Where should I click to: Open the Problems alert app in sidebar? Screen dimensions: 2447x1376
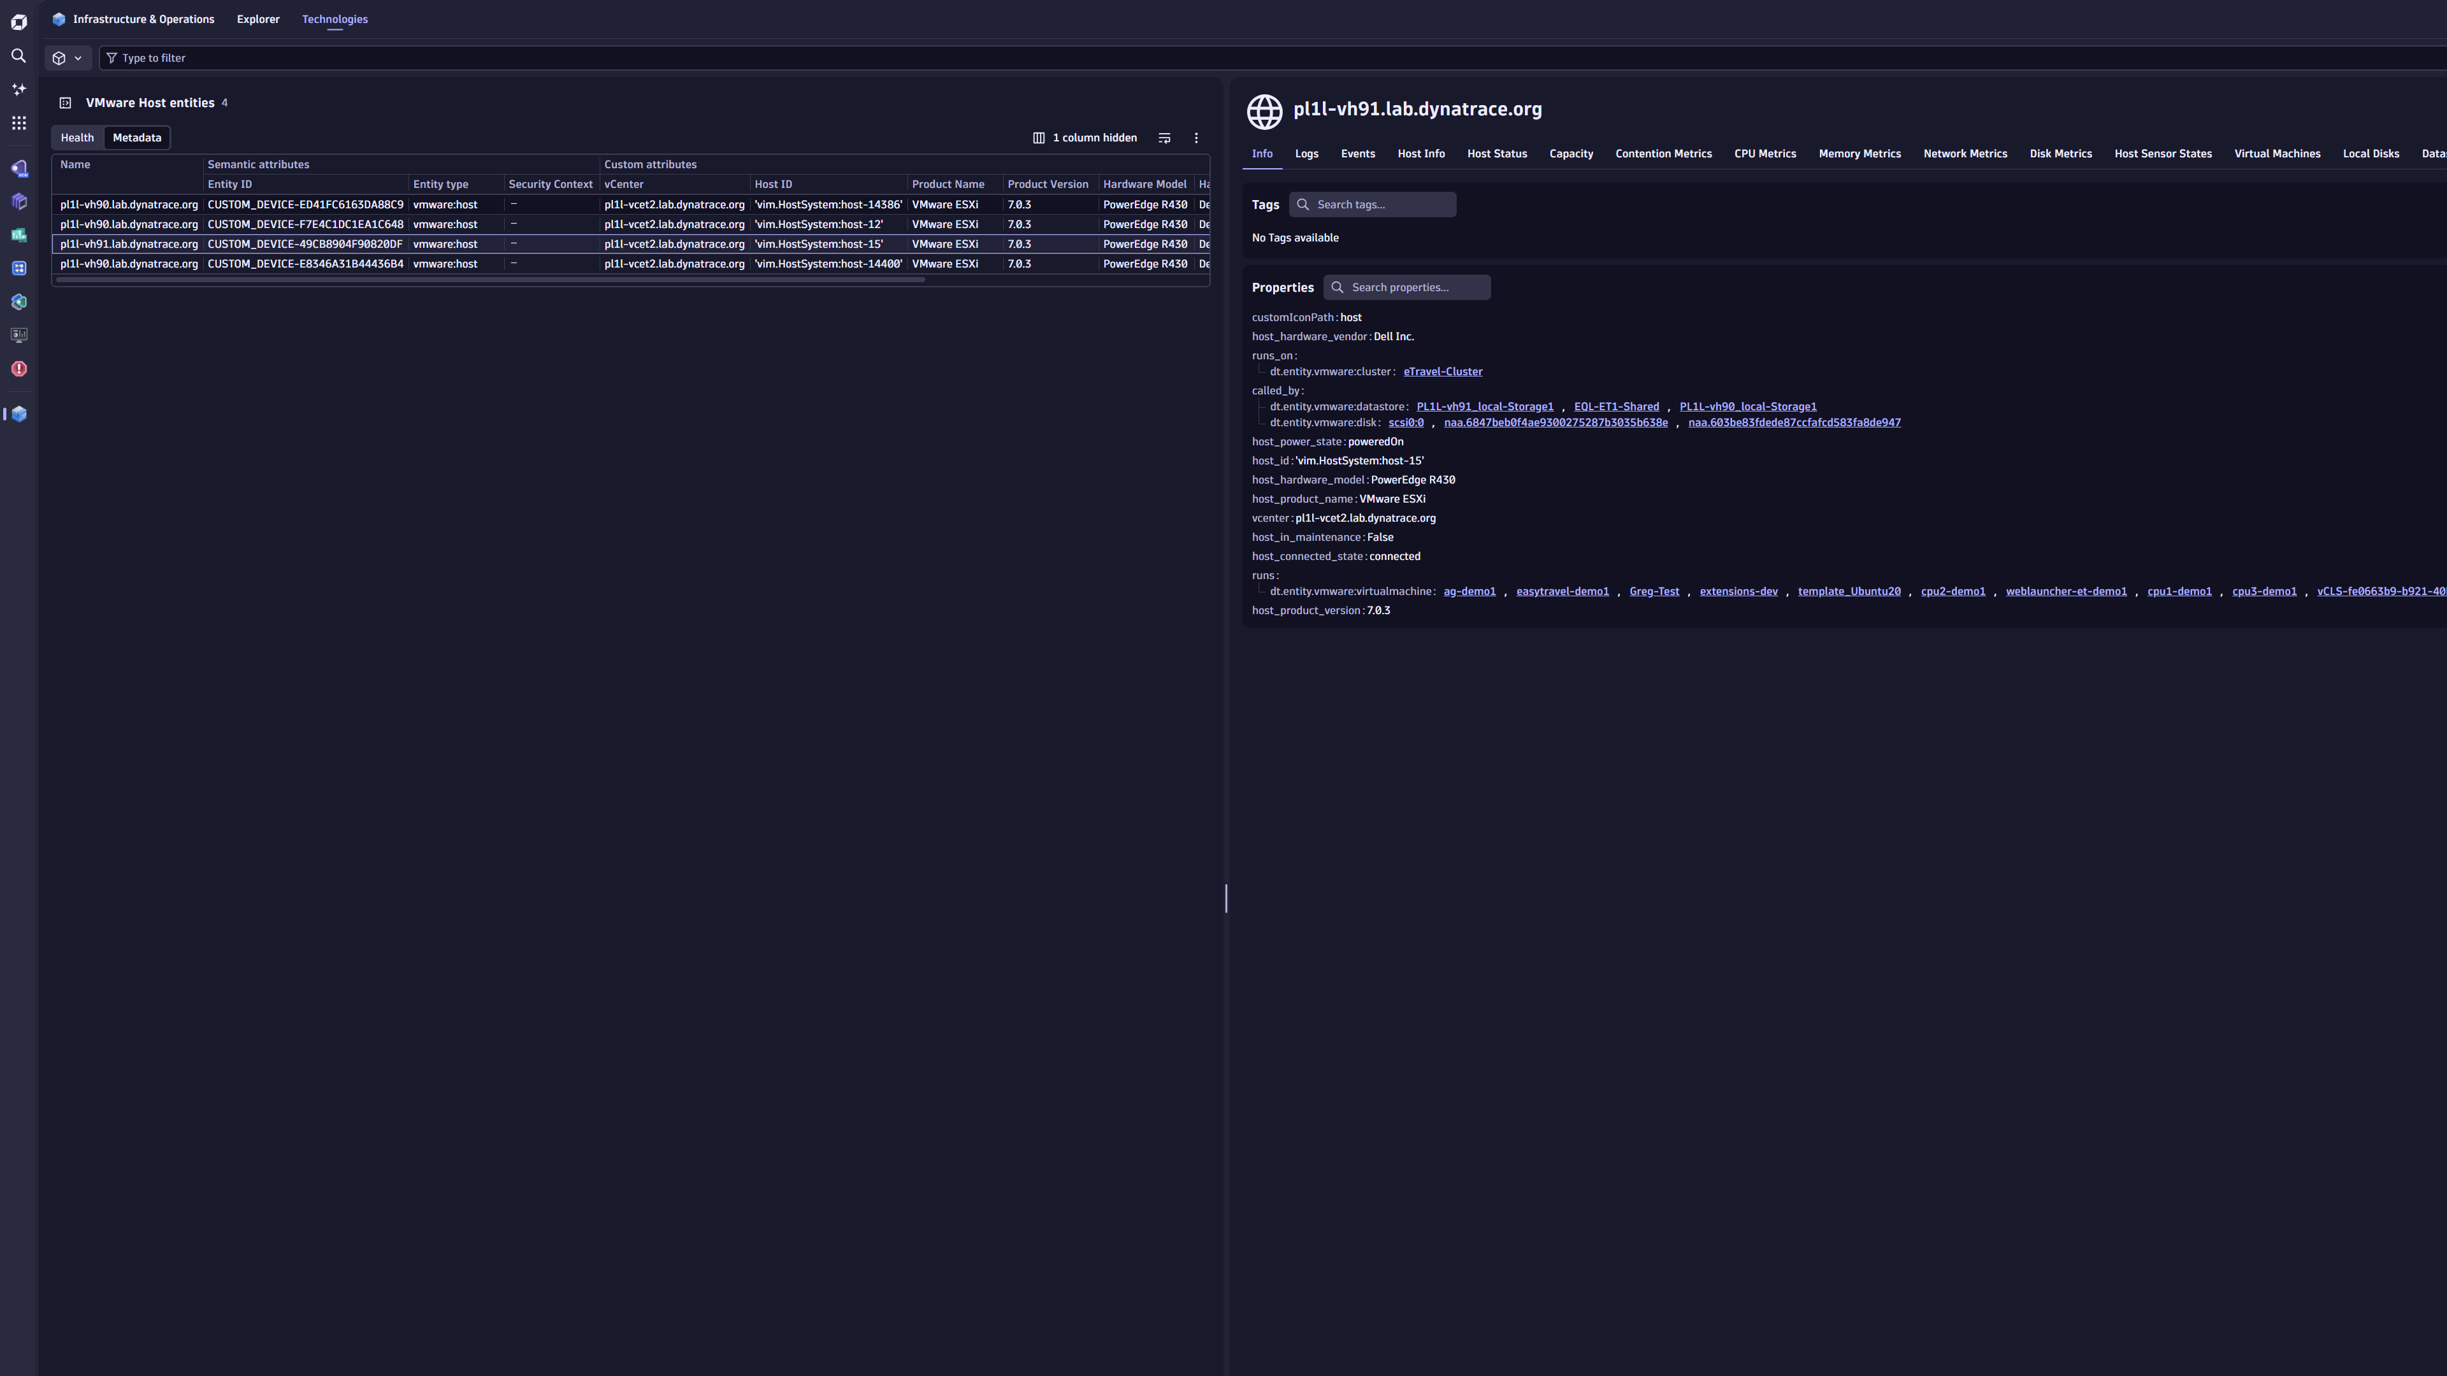coord(18,369)
